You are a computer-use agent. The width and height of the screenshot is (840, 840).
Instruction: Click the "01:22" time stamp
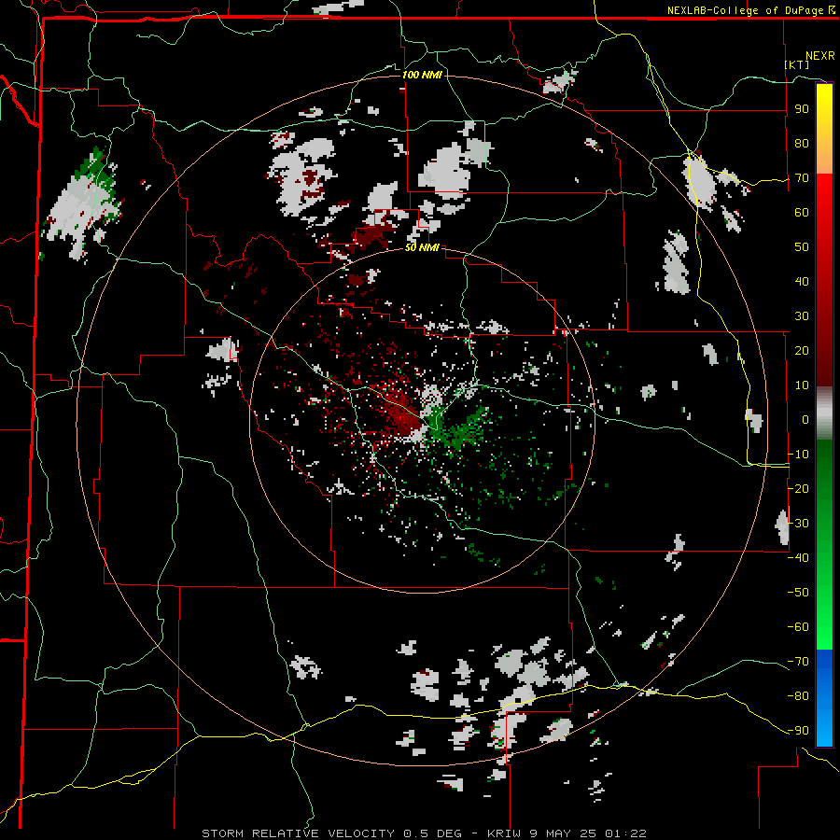625,833
